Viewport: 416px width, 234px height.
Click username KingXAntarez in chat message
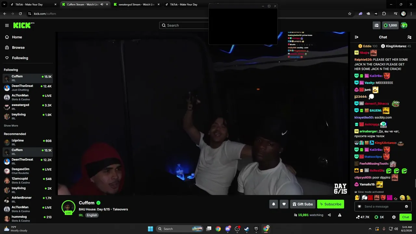(385, 143)
